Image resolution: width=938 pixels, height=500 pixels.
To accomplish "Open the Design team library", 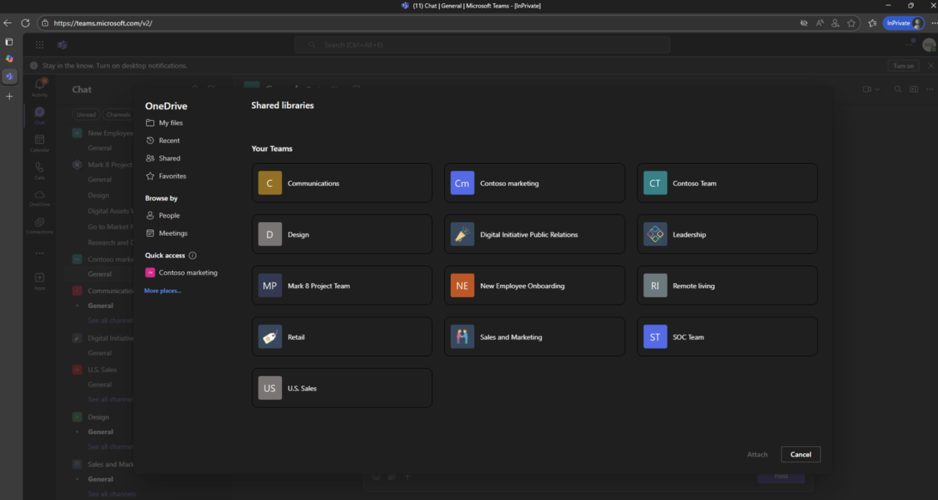I will tap(342, 234).
